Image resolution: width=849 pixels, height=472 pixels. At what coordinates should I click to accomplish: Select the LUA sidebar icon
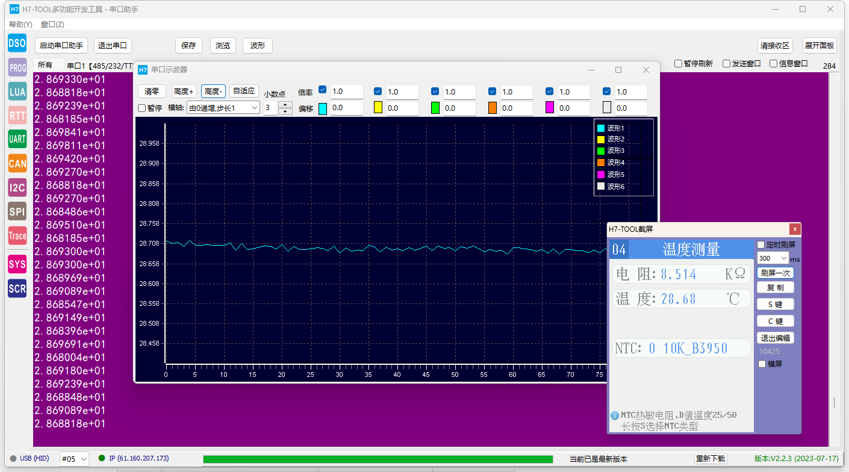[17, 91]
